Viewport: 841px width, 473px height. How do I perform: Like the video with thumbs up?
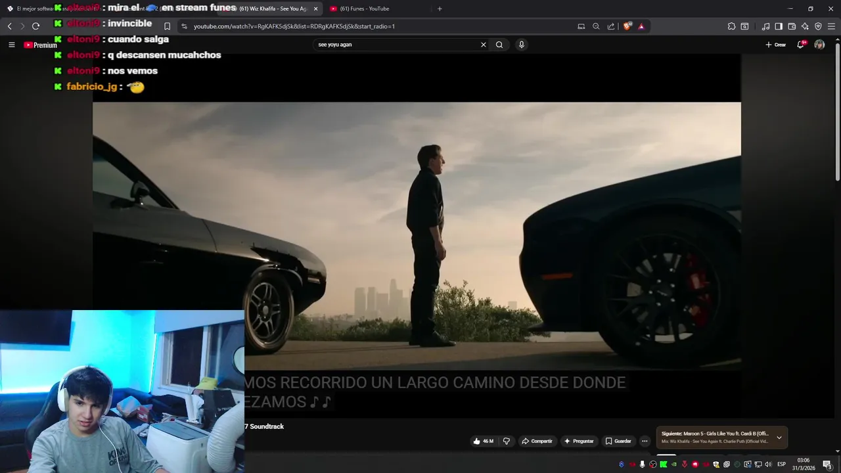click(483, 441)
